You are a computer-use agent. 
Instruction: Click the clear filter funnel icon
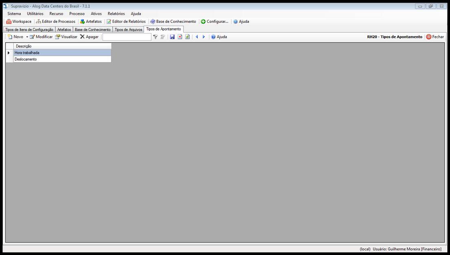163,37
